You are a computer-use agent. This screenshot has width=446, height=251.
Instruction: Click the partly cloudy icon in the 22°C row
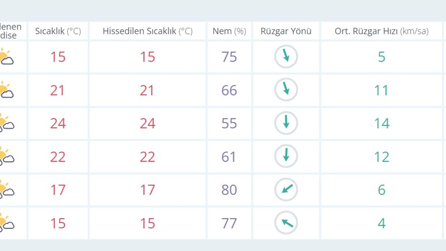pyautogui.click(x=6, y=156)
